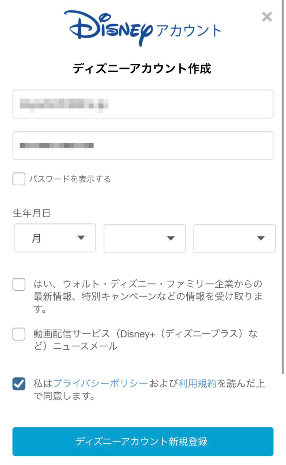Focus the first blurred email input field
This screenshot has height=465, width=286.
coord(143,104)
